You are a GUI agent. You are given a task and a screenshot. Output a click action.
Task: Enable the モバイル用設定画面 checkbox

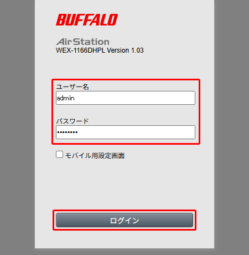[59, 155]
